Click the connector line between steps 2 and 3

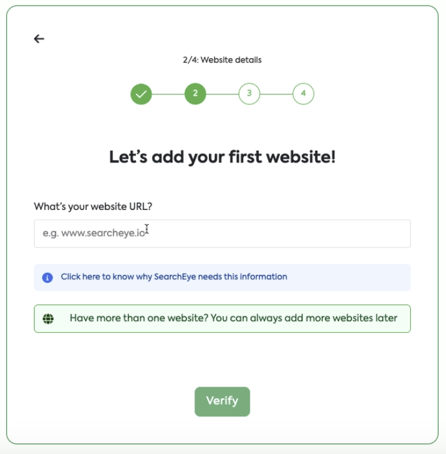(222, 94)
